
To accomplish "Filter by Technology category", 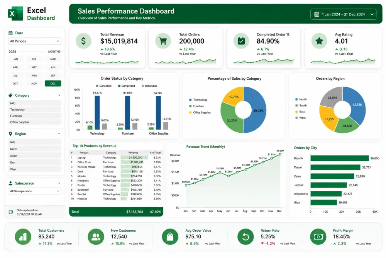I will click(x=34, y=109).
